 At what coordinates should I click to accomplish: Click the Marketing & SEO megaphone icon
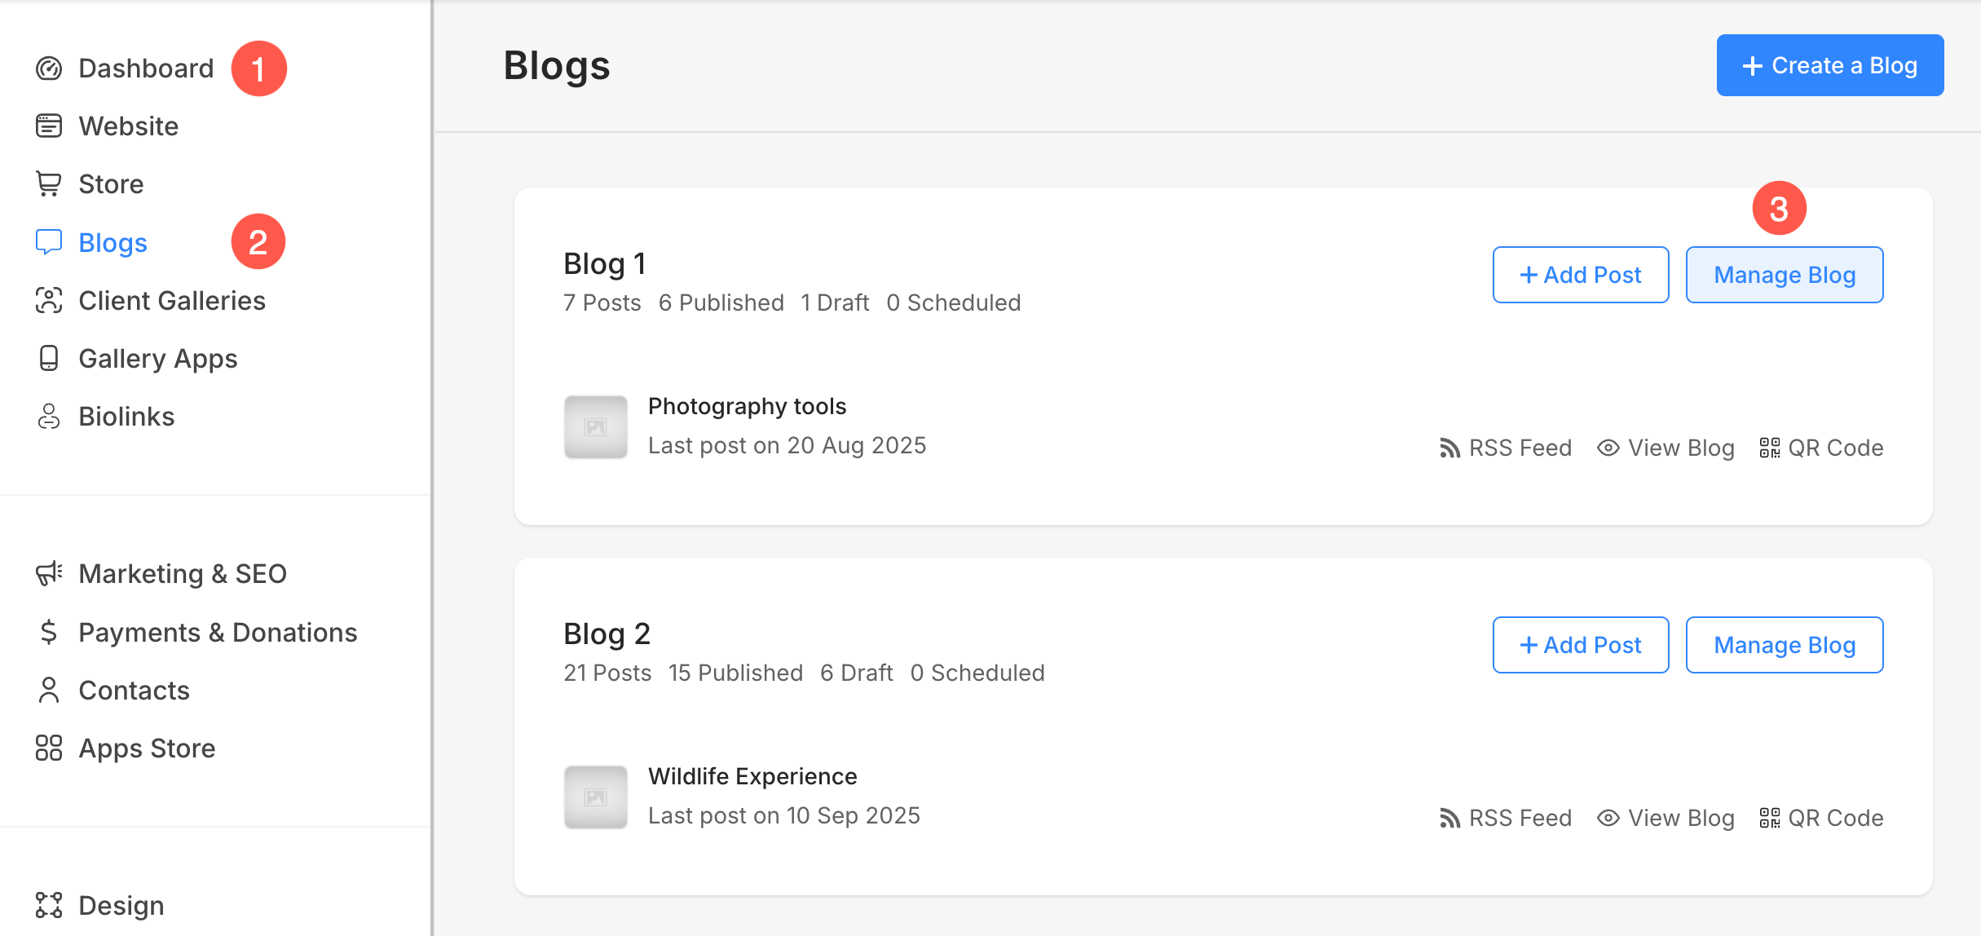point(49,574)
